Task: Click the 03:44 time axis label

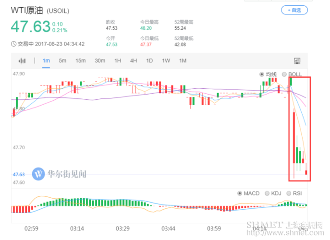Action: [169, 228]
